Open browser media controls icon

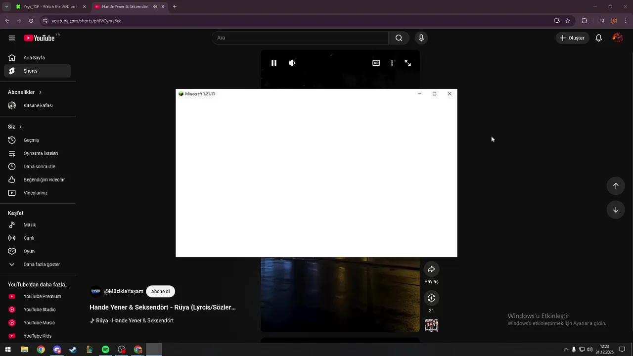point(602,21)
